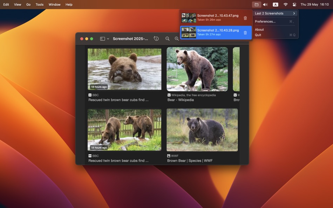Image resolution: width=333 pixels, height=208 pixels.
Task: Click thumbnail of screenshot 10.43.28.png
Action: pyautogui.click(x=189, y=33)
